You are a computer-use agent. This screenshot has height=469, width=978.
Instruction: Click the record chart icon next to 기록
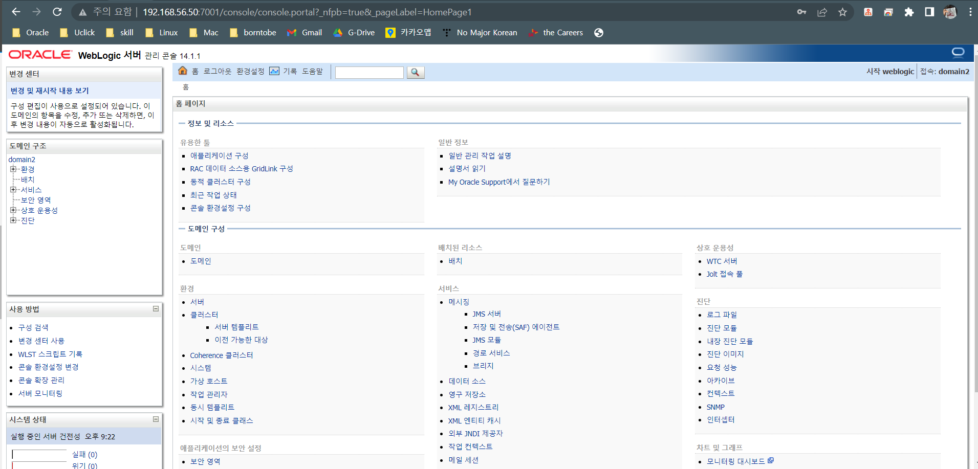point(274,71)
